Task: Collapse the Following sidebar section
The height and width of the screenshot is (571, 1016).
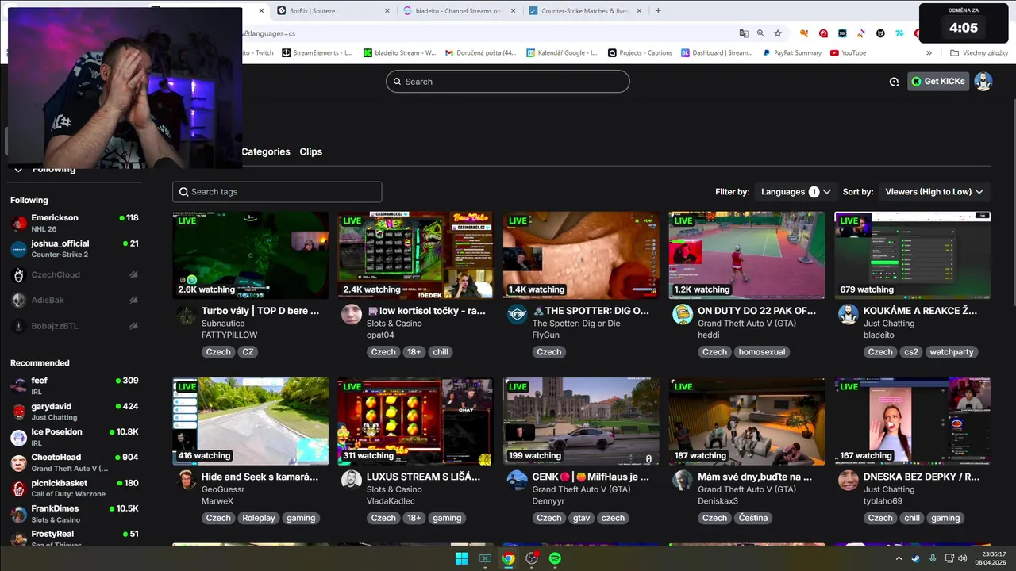Action: click(17, 169)
